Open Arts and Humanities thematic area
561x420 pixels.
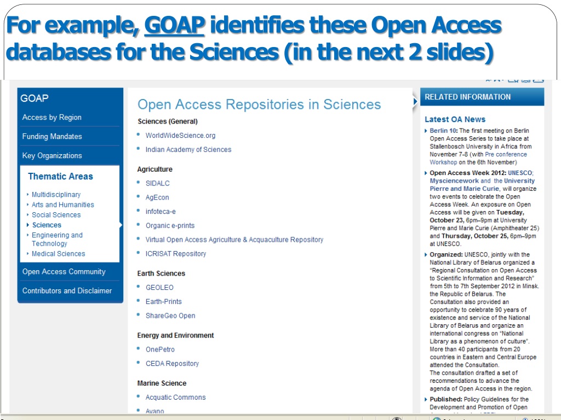(62, 205)
